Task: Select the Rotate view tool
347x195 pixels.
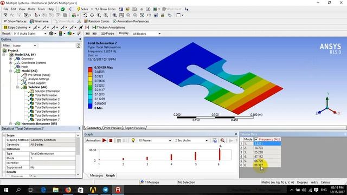Action: tap(85, 15)
